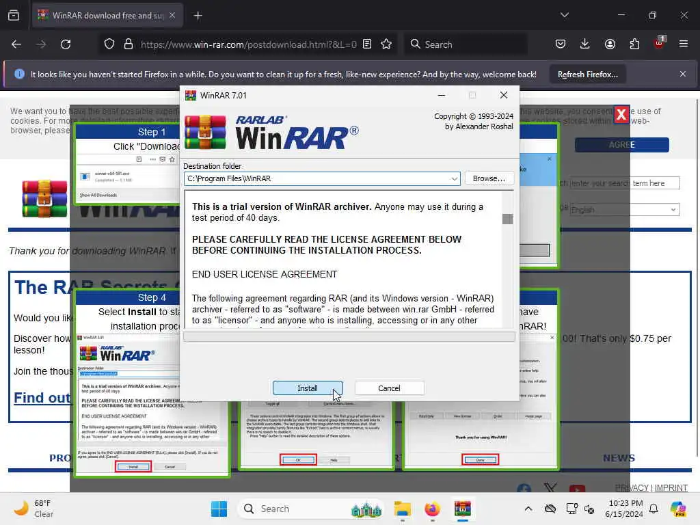Viewport: 700px width, 525px height.
Task: Open the Windows Start menu
Action: click(219, 509)
